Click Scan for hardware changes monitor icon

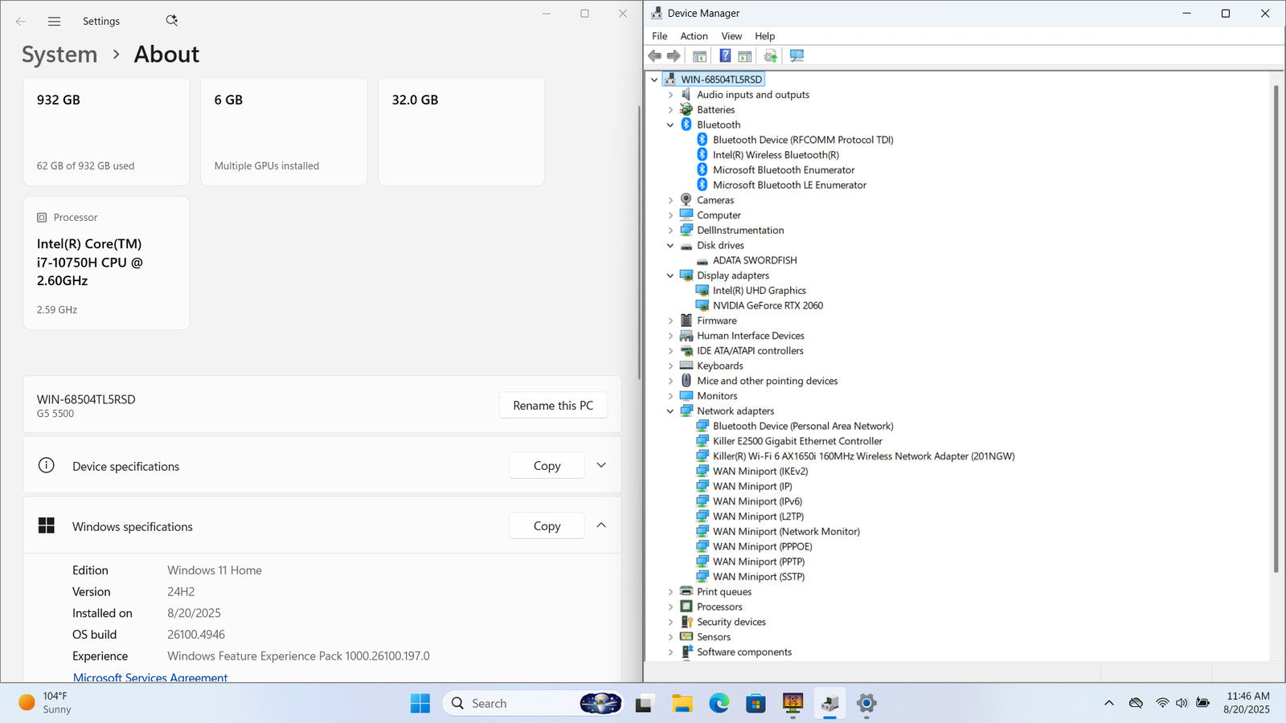click(x=797, y=55)
